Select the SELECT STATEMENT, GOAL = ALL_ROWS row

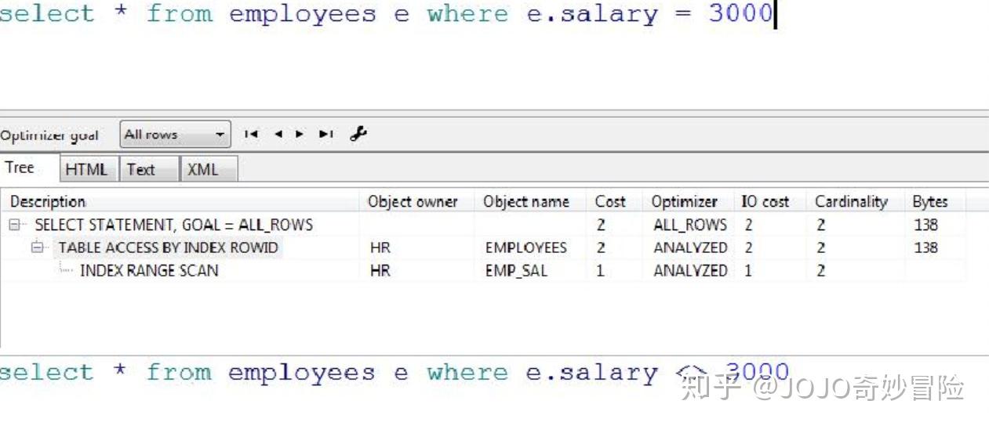coord(483,225)
